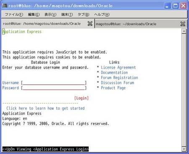
Task: Maximize the terminal window
Action: 176,6
